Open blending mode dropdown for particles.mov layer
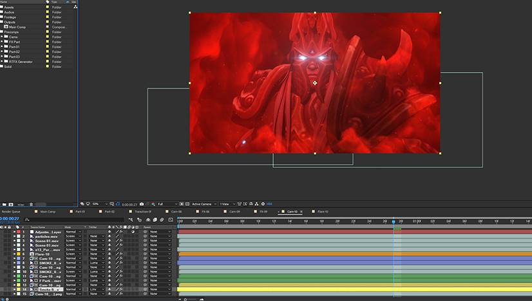This screenshot has width=532, height=301. point(73,236)
